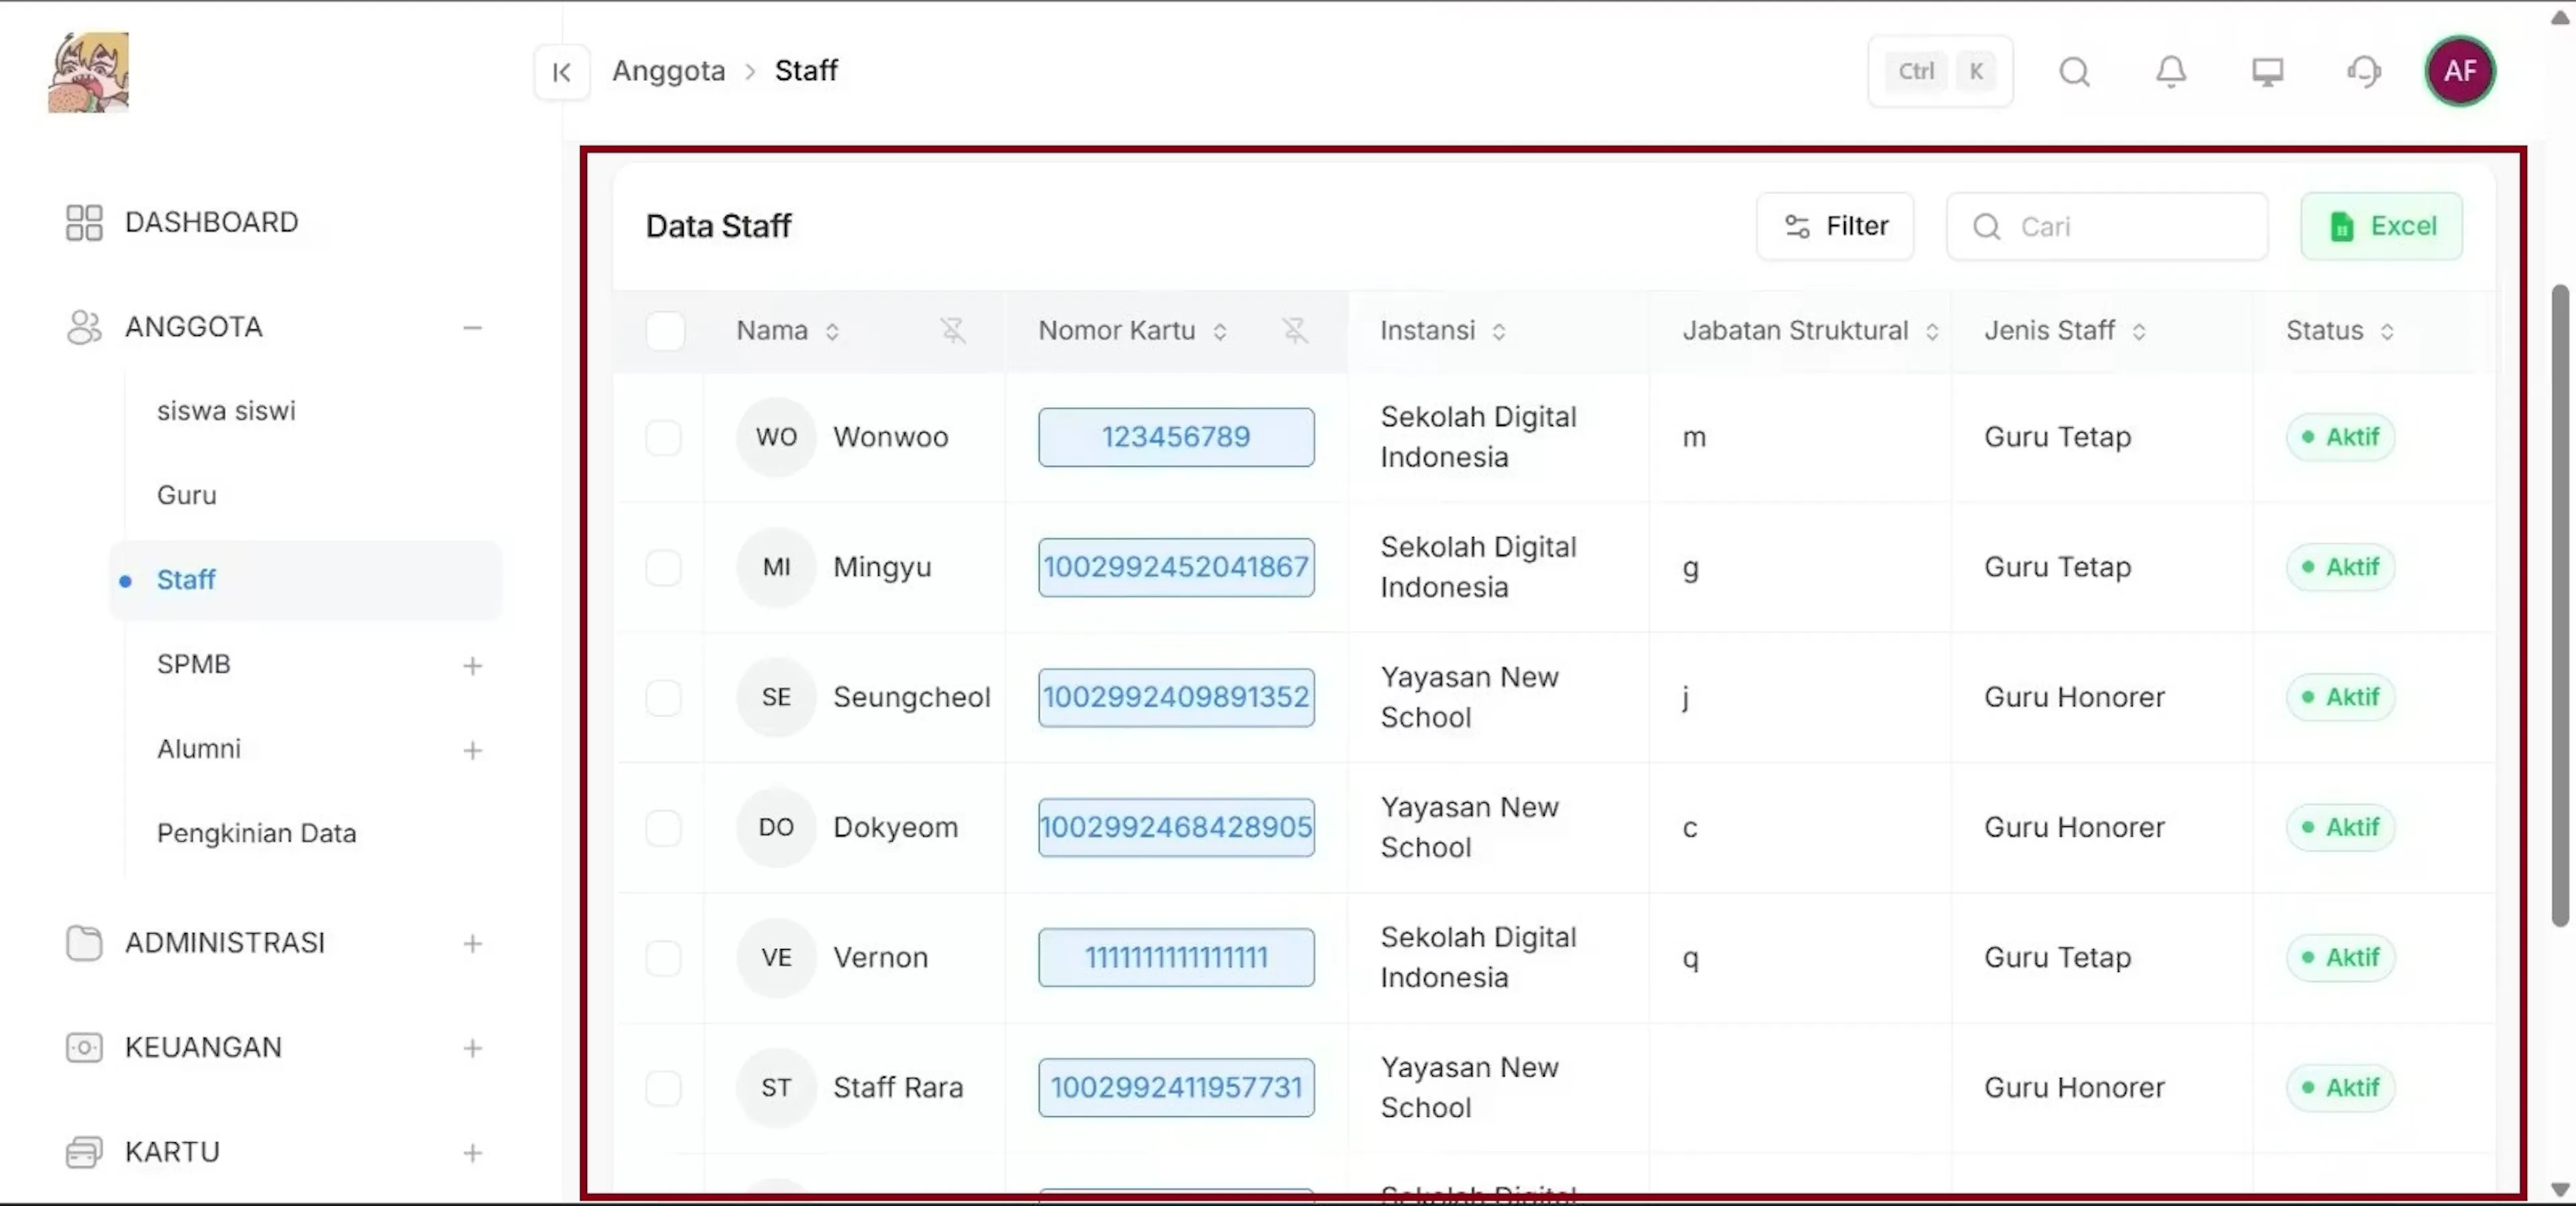Sort by Nama column arrows
This screenshot has height=1206, width=2576.
(832, 332)
